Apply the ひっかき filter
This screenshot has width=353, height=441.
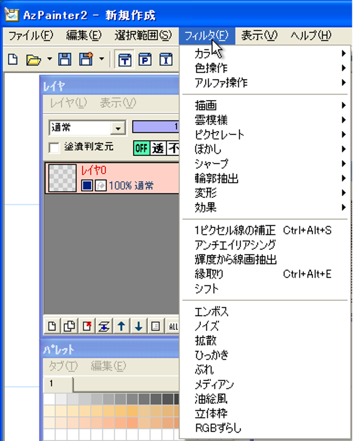[265, 355]
